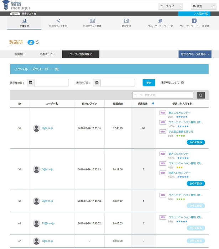
Task: Open calendar icon for 表示終了日
Action: pyautogui.click(x=97, y=83)
